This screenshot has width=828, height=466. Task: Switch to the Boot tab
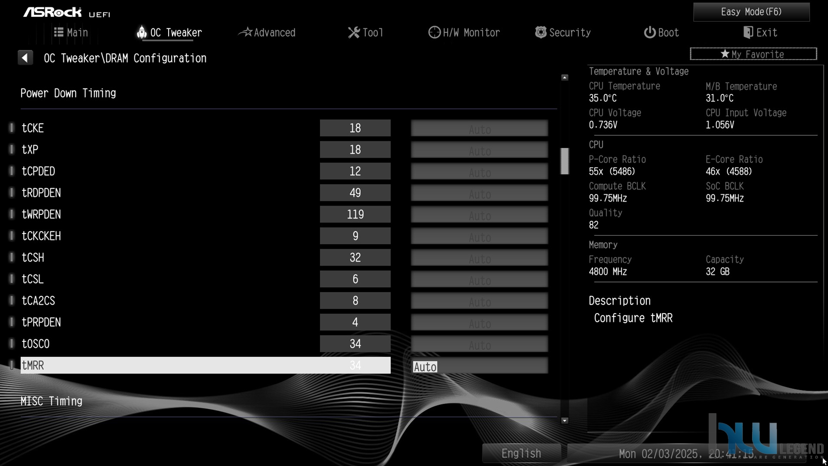[661, 33]
